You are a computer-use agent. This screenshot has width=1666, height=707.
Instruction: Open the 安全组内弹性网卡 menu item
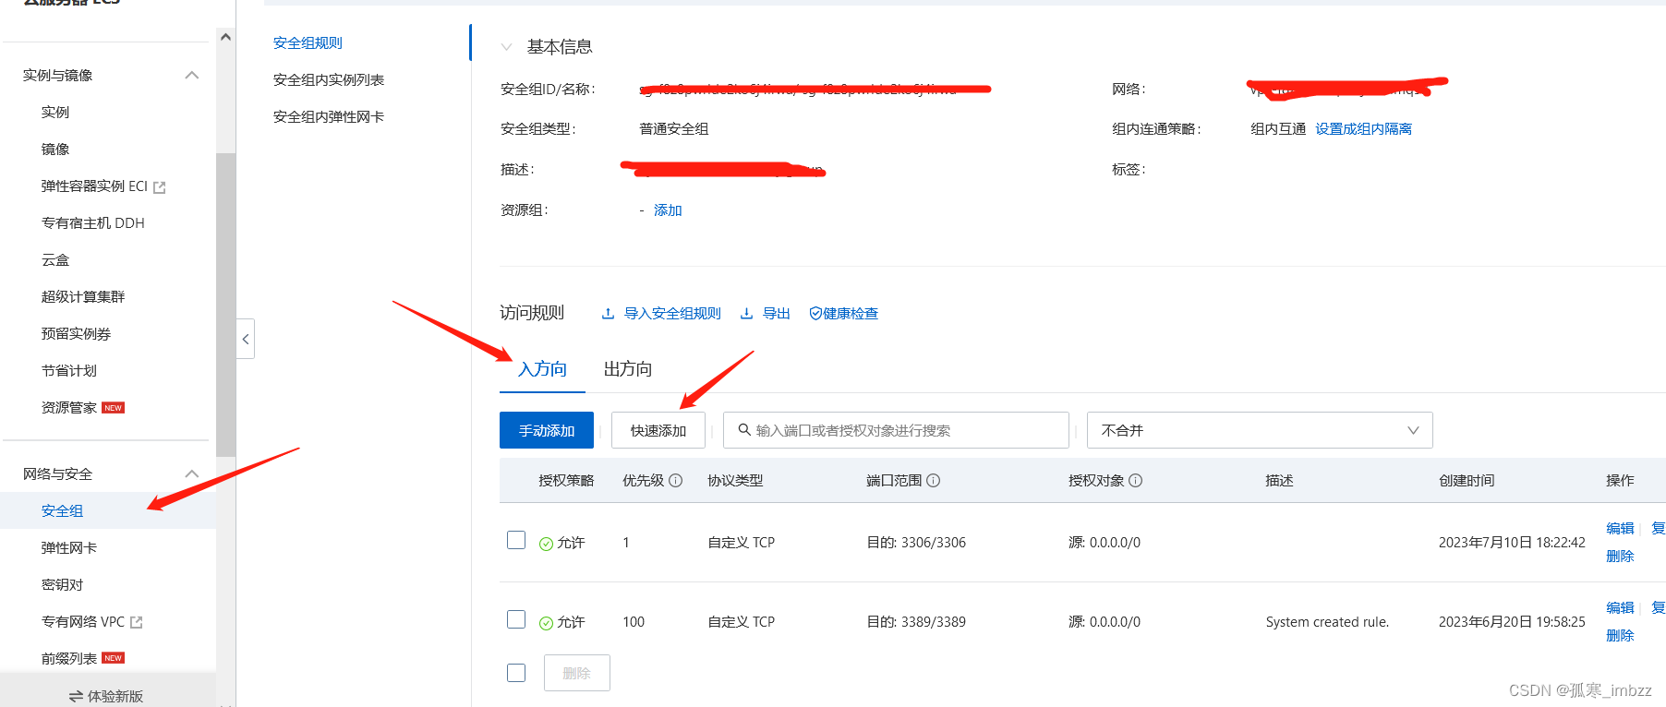tap(329, 117)
